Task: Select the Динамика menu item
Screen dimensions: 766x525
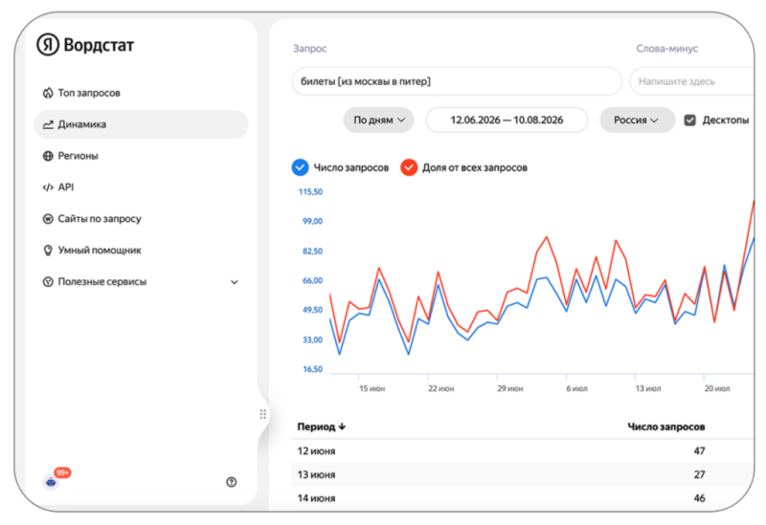Action: pyautogui.click(x=141, y=124)
